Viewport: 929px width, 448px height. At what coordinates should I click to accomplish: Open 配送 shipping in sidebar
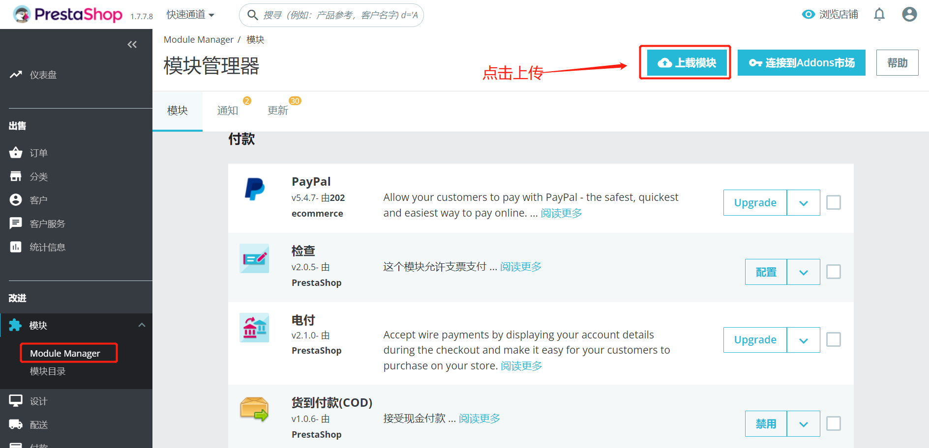pyautogui.click(x=29, y=425)
